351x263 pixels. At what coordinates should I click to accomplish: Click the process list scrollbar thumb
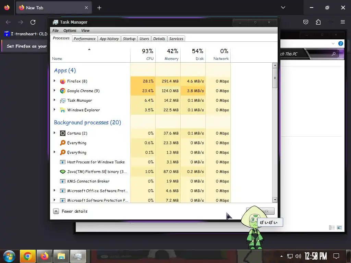275,78
